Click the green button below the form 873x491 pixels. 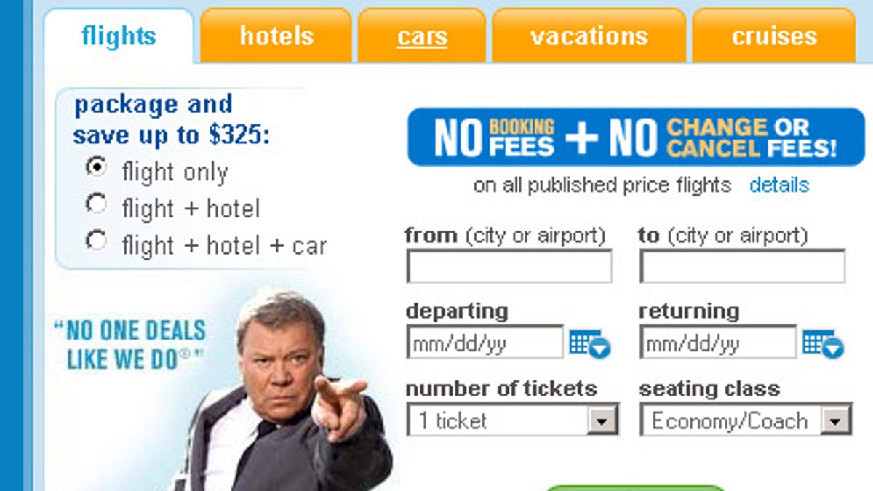(x=635, y=487)
